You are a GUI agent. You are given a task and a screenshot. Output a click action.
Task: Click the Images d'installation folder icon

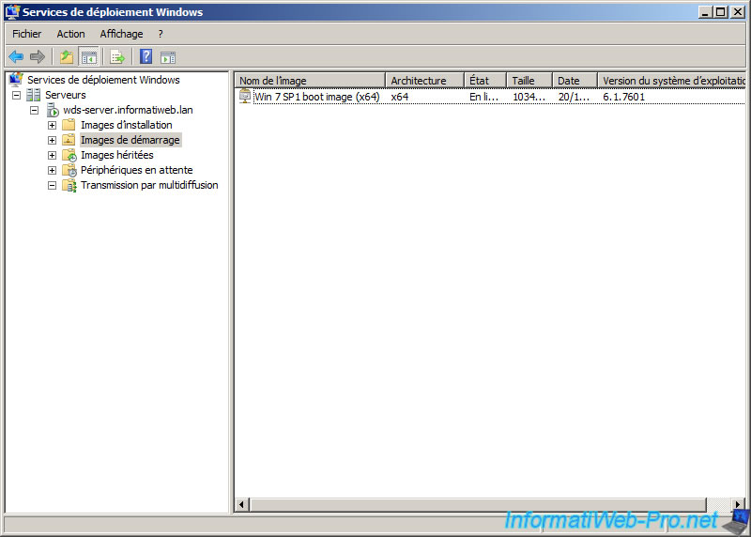point(69,125)
